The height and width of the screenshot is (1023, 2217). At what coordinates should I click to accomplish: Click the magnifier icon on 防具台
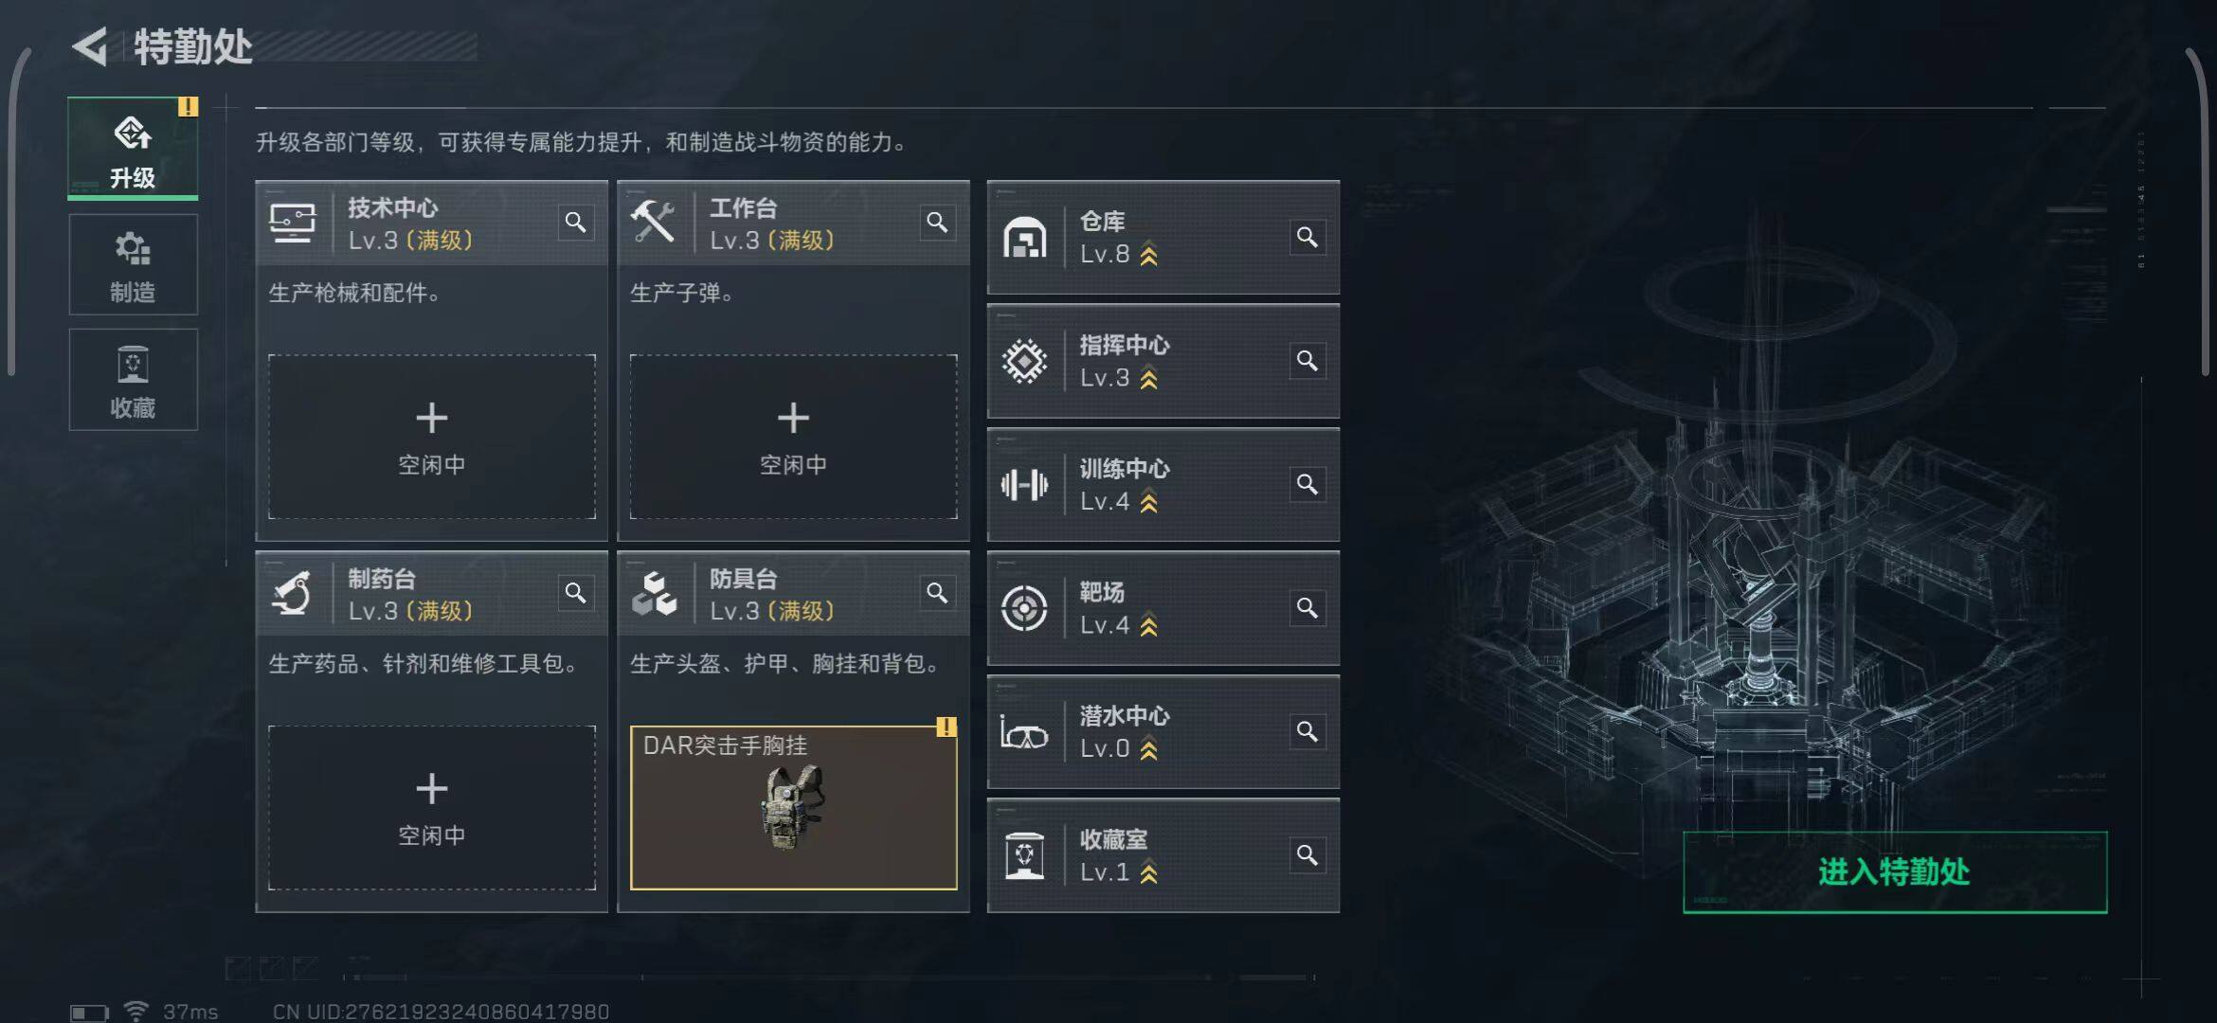[937, 593]
